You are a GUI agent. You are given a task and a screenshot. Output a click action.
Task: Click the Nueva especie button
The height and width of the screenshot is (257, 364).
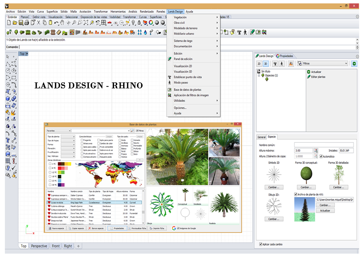57,228
